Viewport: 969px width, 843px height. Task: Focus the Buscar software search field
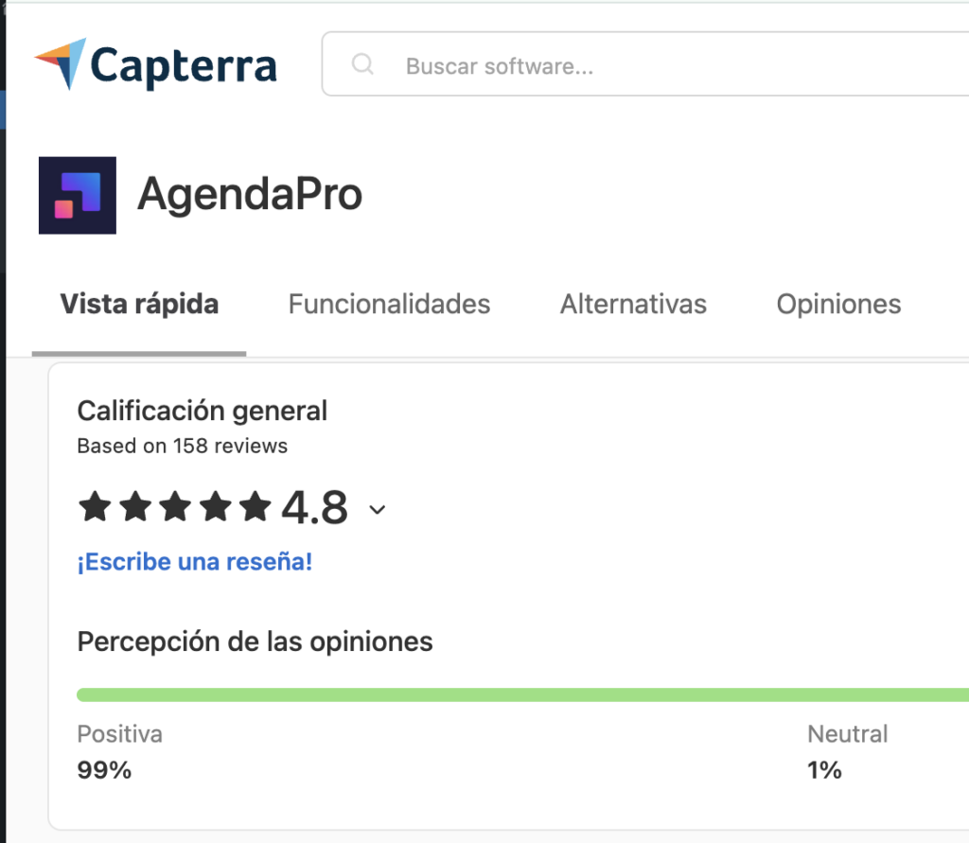(645, 64)
